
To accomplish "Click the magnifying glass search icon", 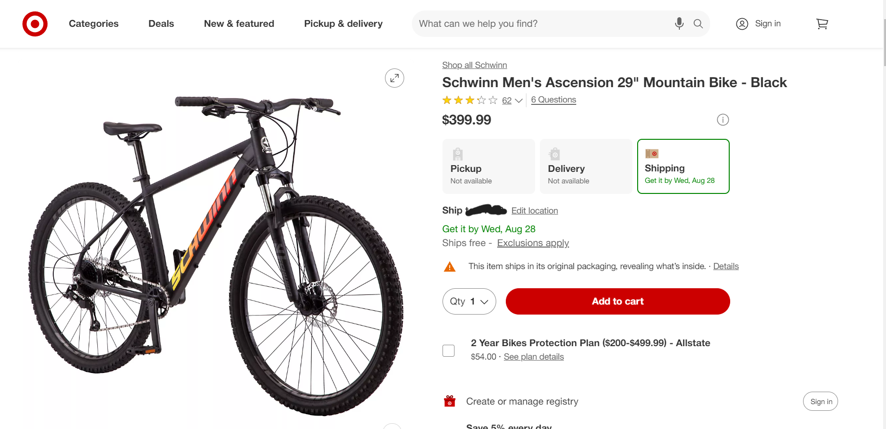I will tap(698, 23).
